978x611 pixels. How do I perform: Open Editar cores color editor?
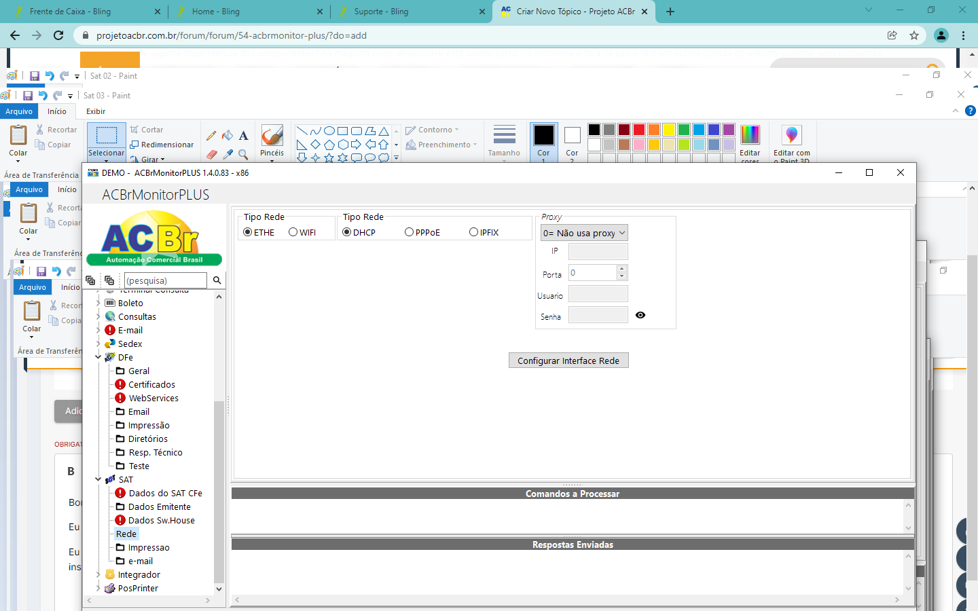(750, 143)
